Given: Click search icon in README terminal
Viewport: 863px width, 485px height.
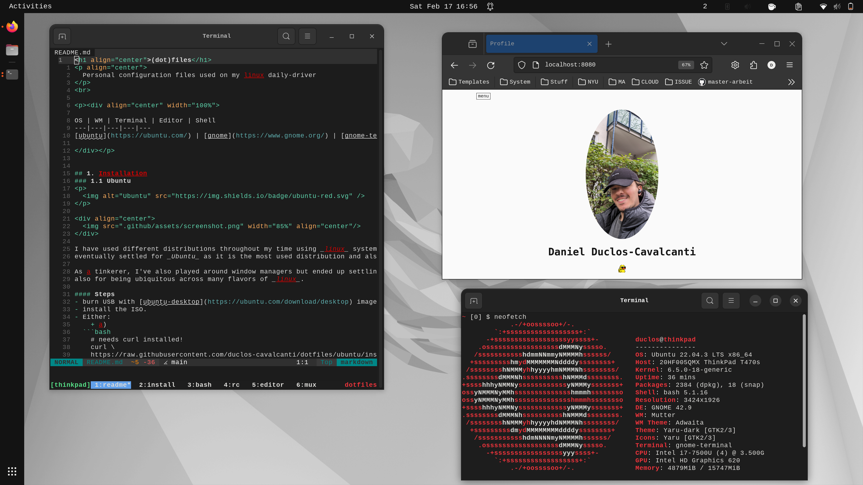Looking at the screenshot, I should [286, 36].
